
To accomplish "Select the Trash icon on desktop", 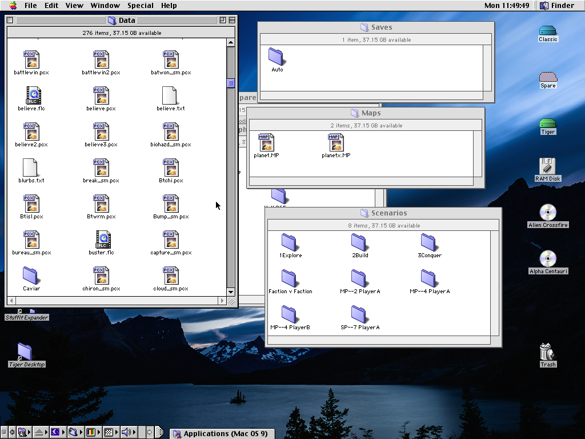I will coord(547,352).
